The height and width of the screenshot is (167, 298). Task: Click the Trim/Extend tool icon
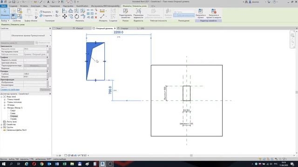[83, 17]
